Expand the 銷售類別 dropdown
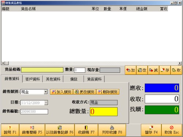Screen dimensions: 183x137 [x=46, y=92]
